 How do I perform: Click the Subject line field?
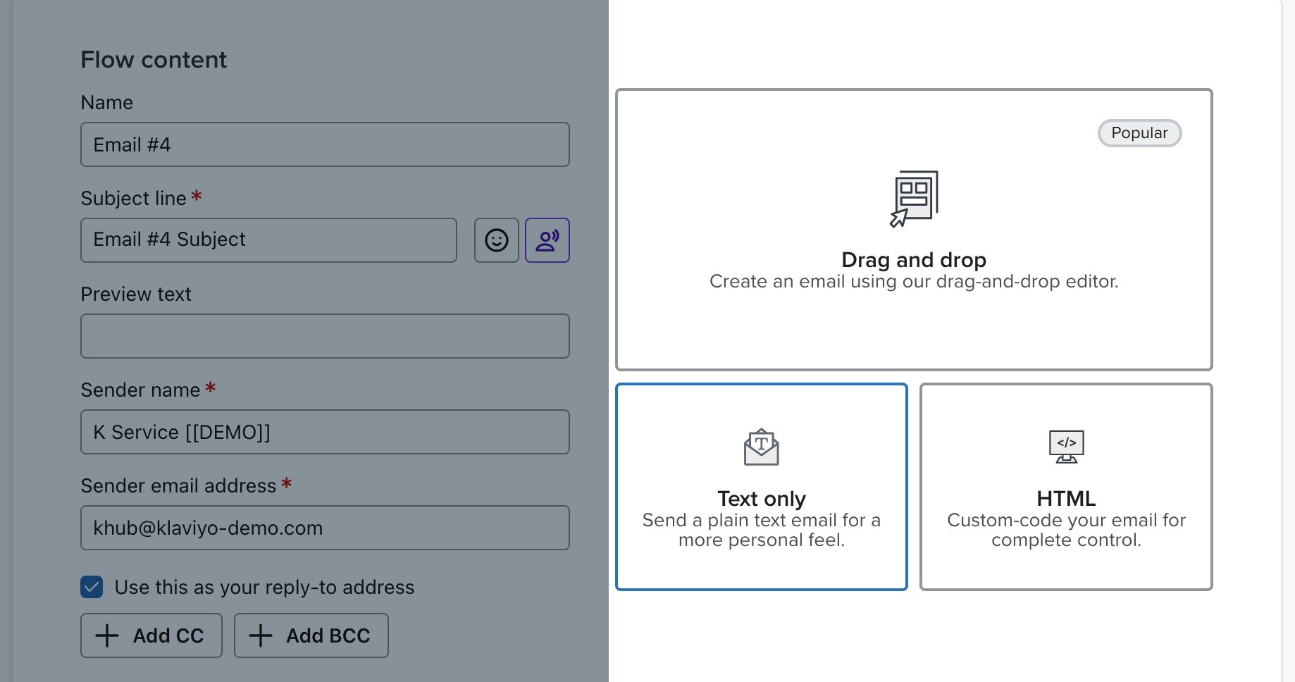point(268,240)
